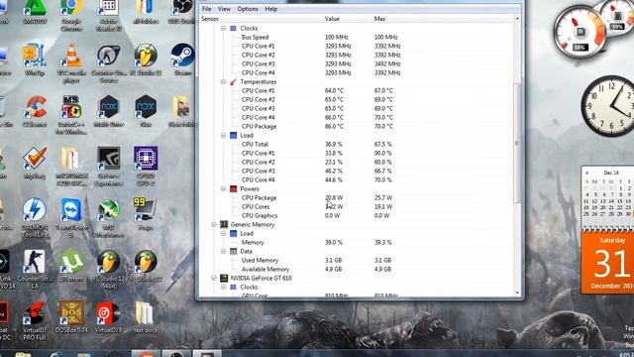634x357 pixels.
Task: Collapse the CPU Load group
Action: click(223, 135)
